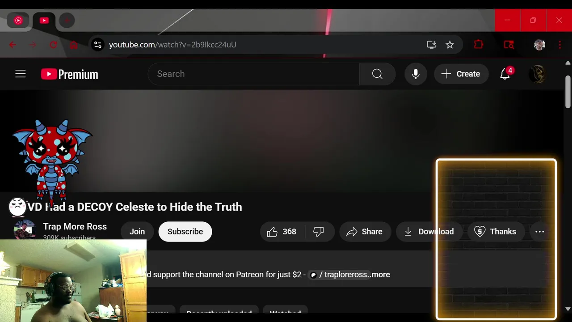Image resolution: width=572 pixels, height=322 pixels.
Task: Go to YouTube Premium home logo
Action: (69, 74)
